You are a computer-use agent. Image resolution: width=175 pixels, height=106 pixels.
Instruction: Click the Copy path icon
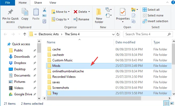coord(44,15)
